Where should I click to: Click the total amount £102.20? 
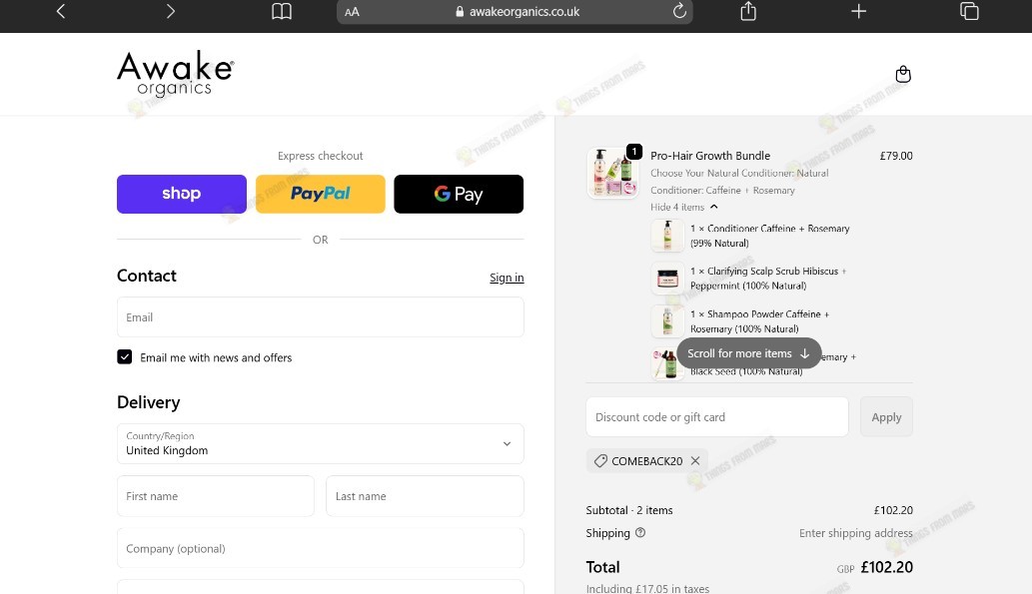(x=886, y=567)
